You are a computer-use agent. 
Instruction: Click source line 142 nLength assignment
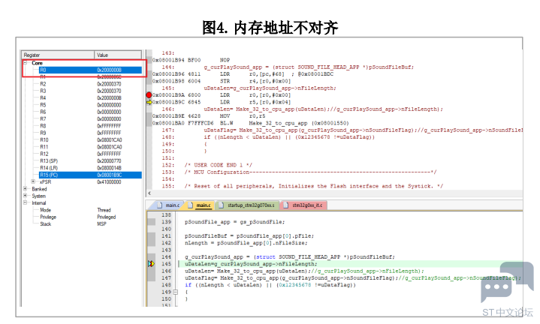click(246, 243)
